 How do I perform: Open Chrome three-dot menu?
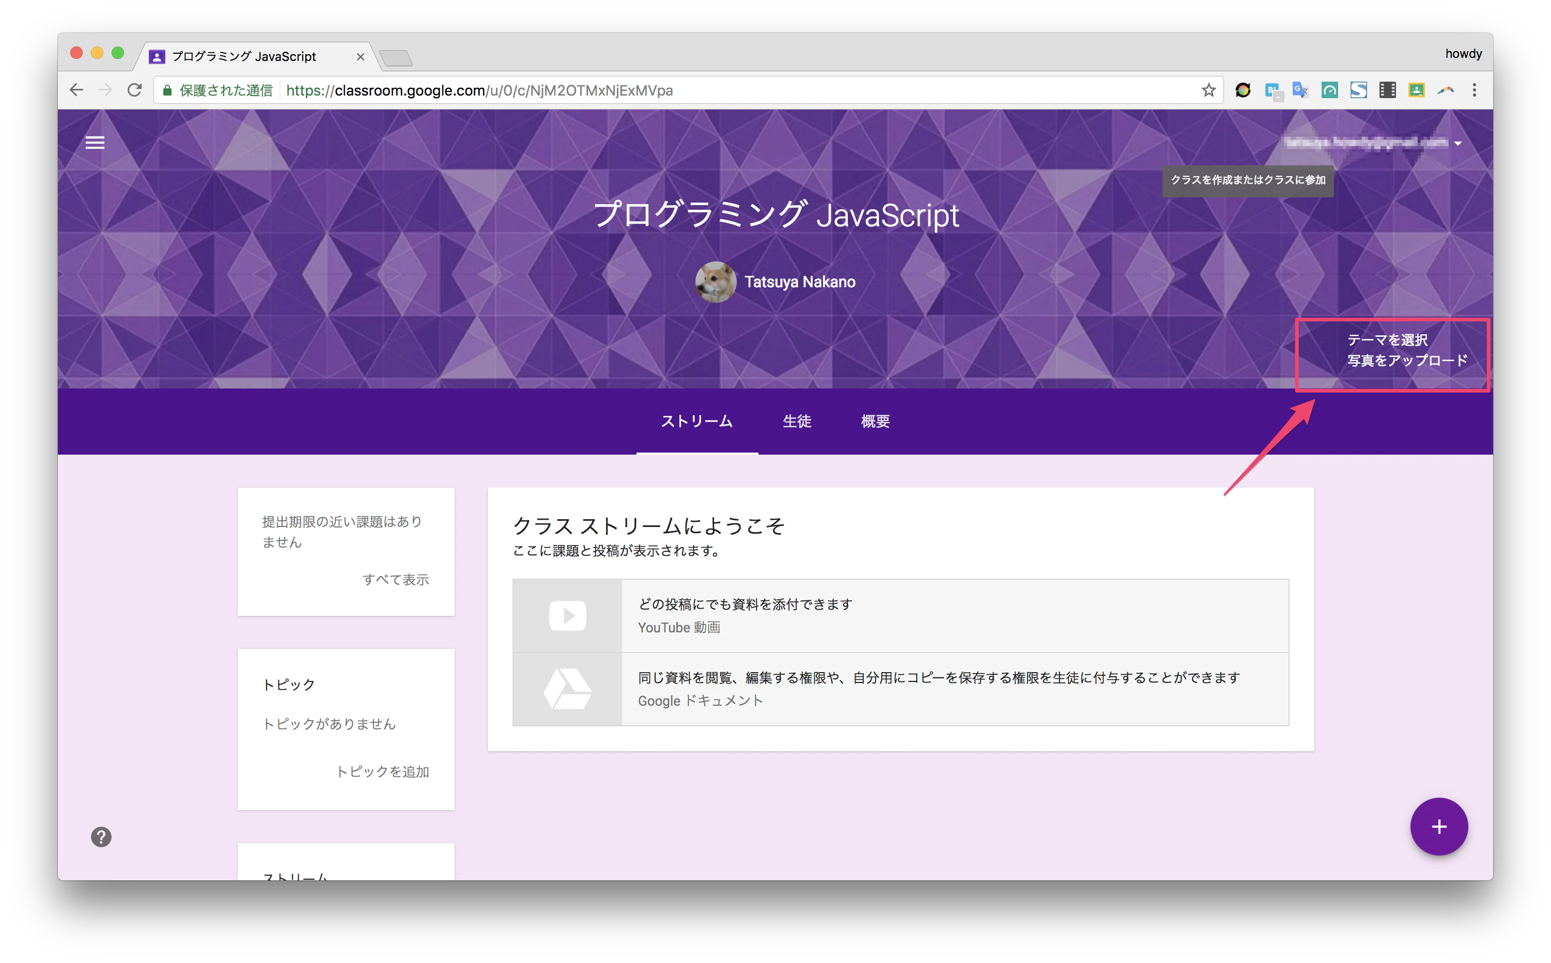pyautogui.click(x=1474, y=90)
